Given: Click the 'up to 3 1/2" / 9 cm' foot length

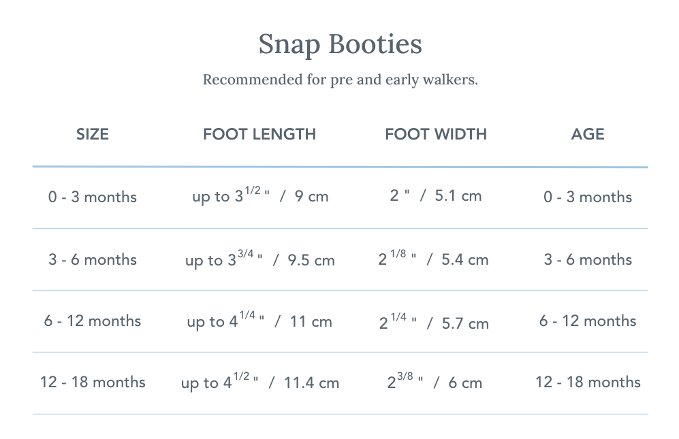Looking at the screenshot, I should [x=259, y=197].
